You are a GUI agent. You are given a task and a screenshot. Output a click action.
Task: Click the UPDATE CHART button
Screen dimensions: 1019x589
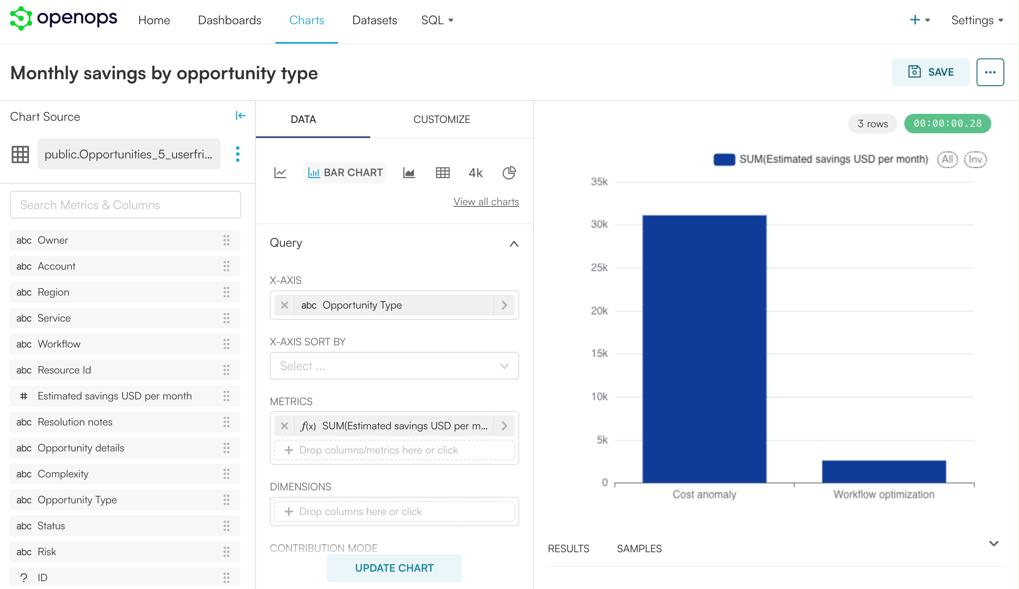pyautogui.click(x=394, y=568)
